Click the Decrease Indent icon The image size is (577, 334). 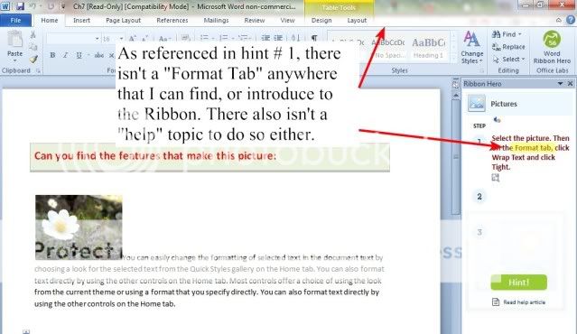265,38
